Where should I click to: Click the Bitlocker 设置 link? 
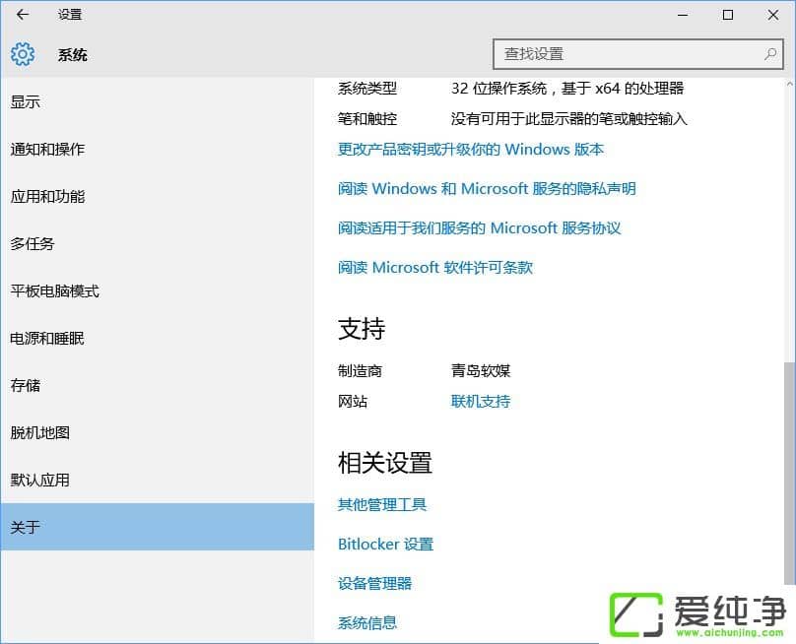pyautogui.click(x=385, y=545)
